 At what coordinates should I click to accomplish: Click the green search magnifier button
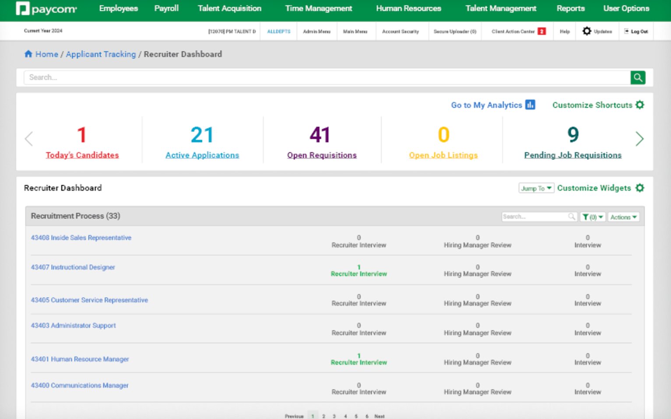click(638, 77)
